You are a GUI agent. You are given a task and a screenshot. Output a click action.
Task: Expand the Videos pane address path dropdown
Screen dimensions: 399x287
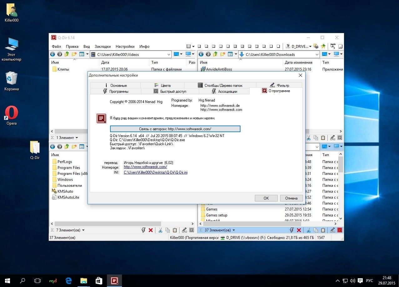[x=169, y=54]
